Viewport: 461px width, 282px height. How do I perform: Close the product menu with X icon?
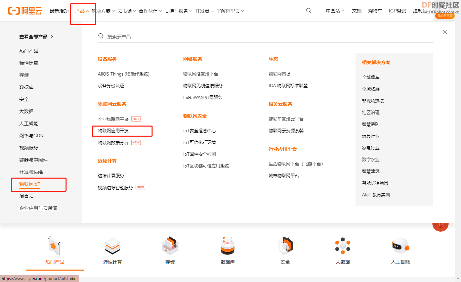pos(445,32)
